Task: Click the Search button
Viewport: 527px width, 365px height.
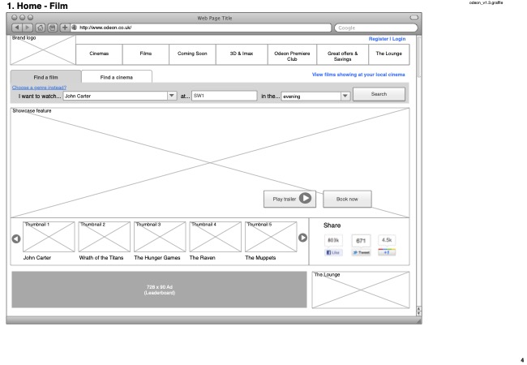Action: point(379,94)
